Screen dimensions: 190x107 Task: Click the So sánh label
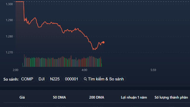click(x=11, y=79)
